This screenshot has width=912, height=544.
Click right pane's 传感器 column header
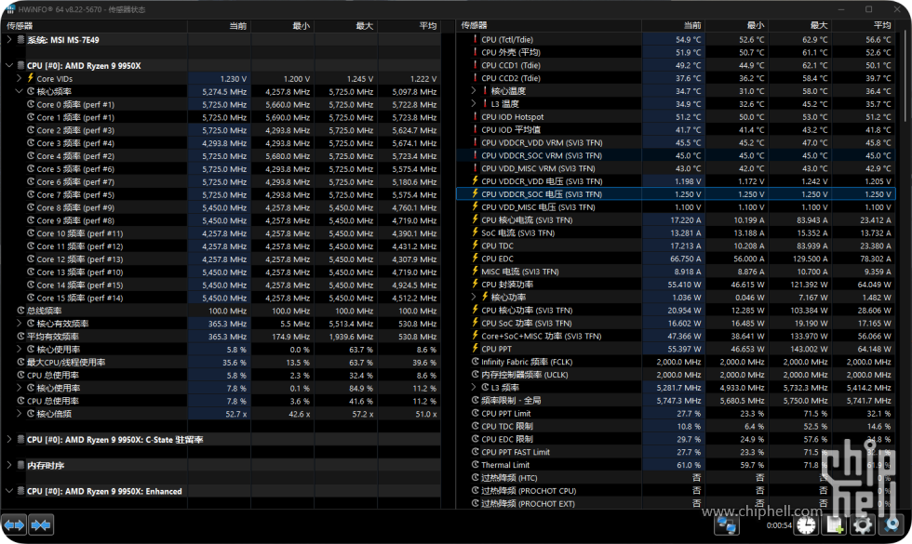click(x=549, y=25)
